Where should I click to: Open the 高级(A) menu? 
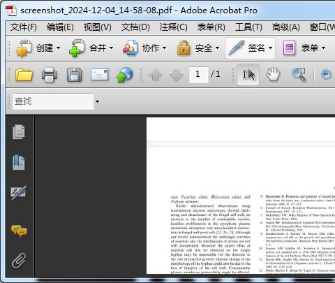coord(286,27)
